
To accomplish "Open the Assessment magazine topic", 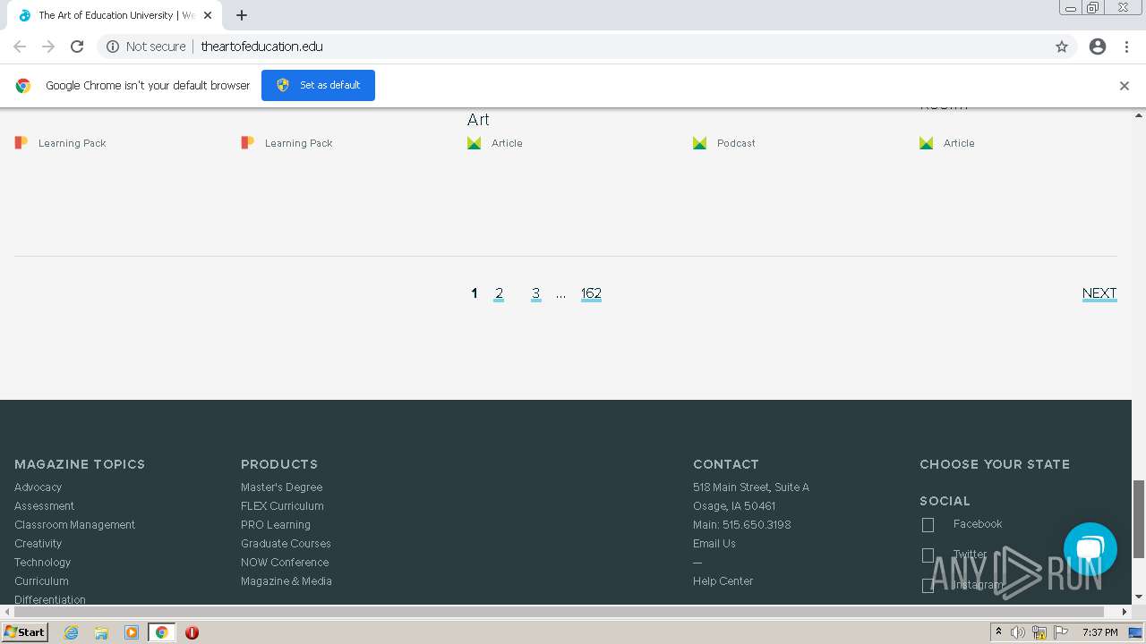I will (44, 506).
